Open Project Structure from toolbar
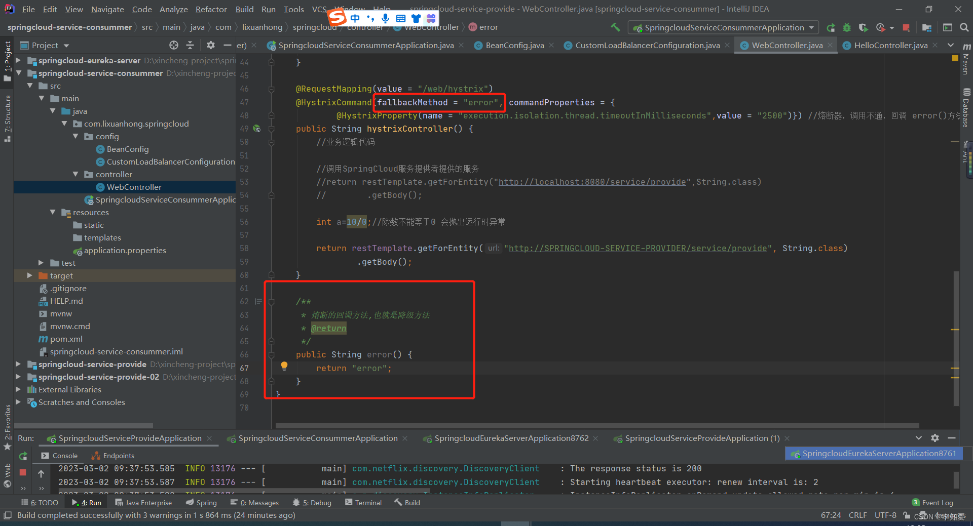The image size is (973, 526). (x=927, y=28)
